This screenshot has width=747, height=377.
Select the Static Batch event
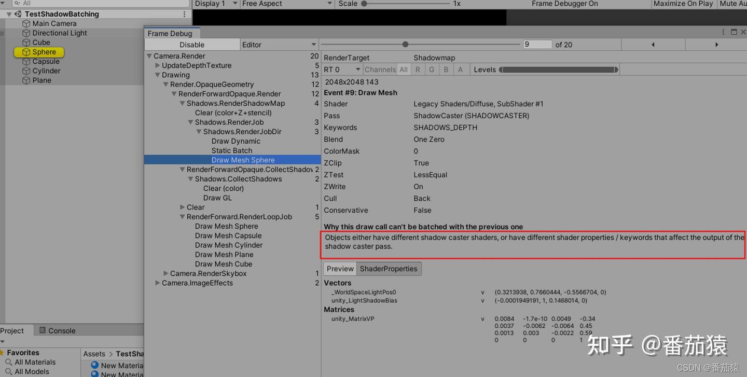click(x=232, y=150)
